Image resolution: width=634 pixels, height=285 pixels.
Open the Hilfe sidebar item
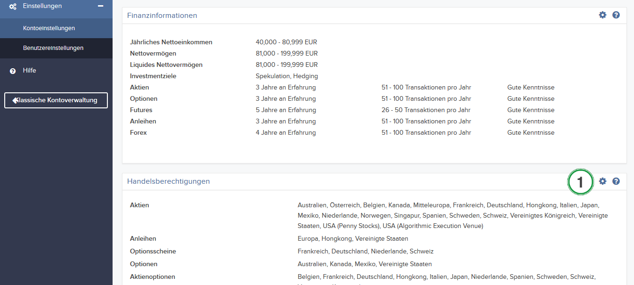pos(56,71)
